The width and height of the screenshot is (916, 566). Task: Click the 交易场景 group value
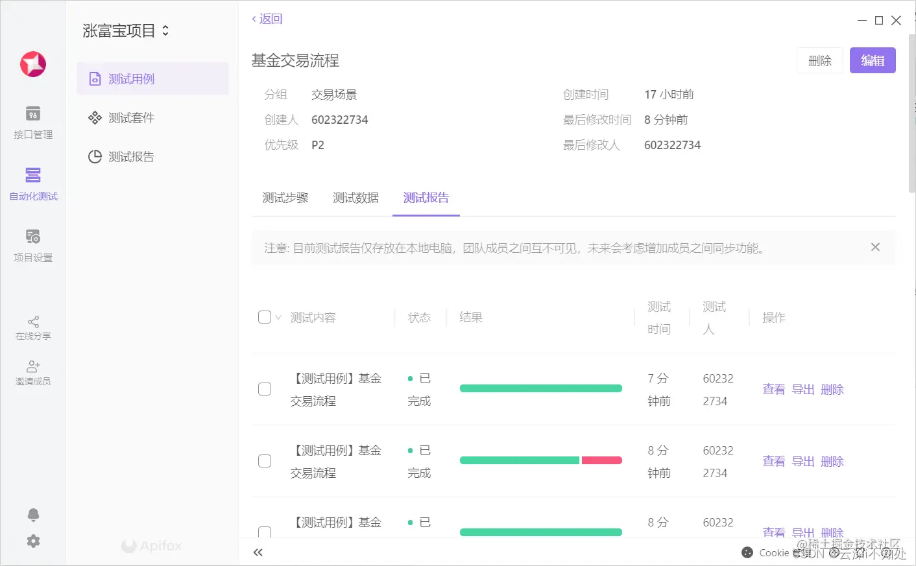334,95
